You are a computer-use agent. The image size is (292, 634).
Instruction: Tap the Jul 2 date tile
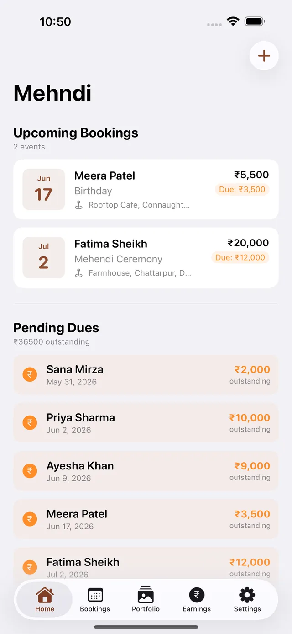(44, 257)
